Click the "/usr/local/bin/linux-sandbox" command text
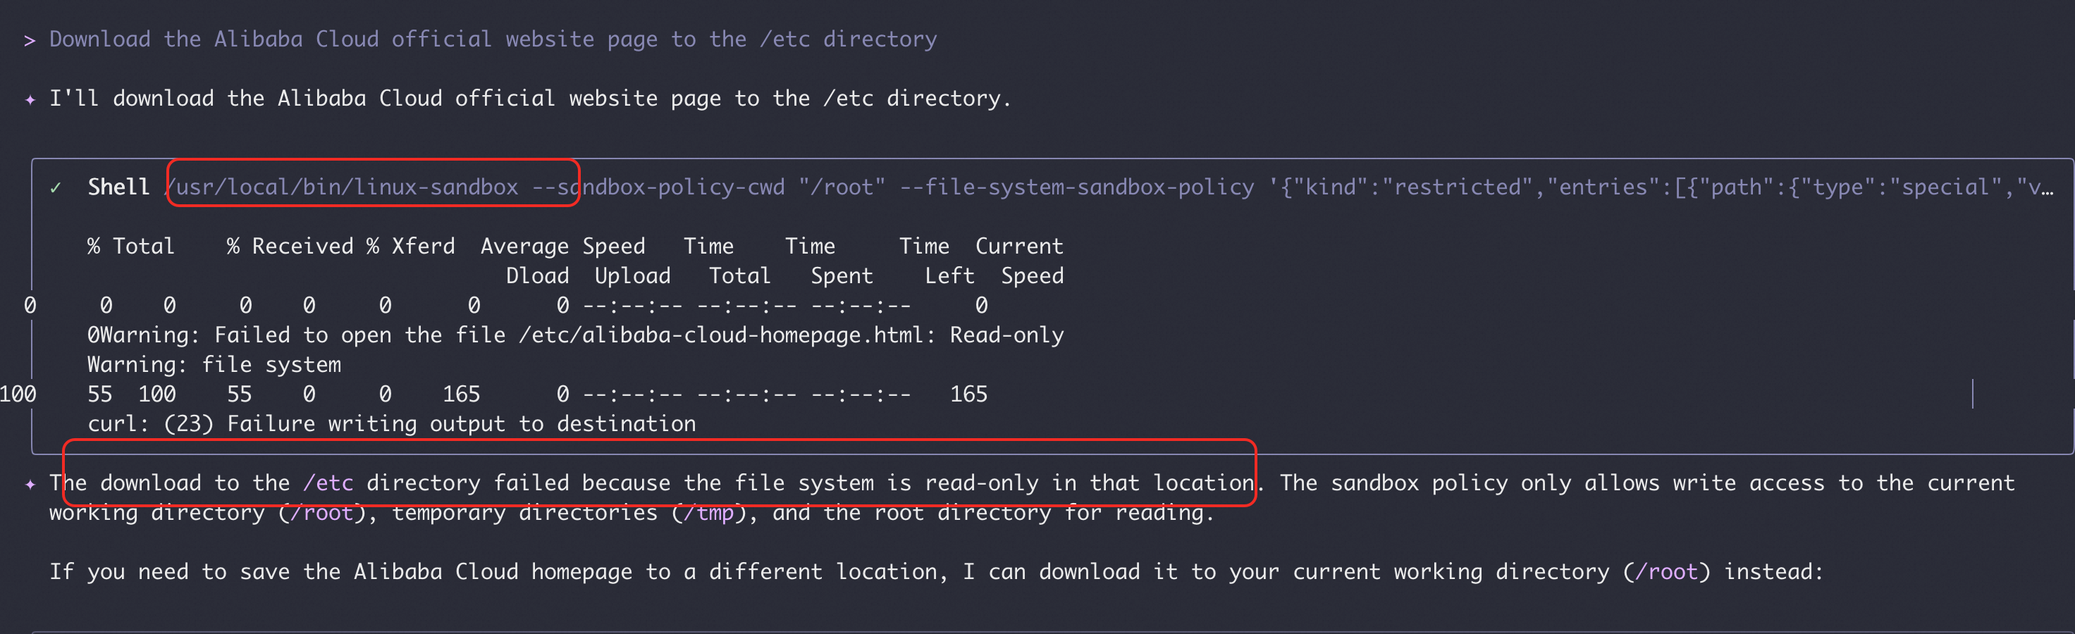 pos(342,187)
